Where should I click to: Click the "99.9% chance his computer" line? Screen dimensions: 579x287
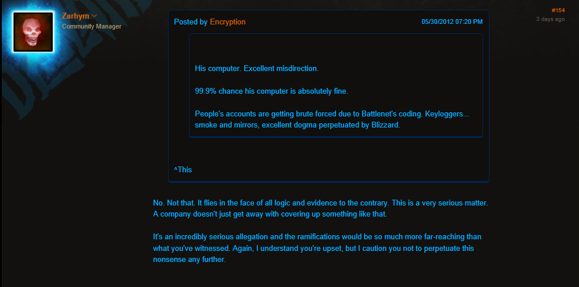pos(271,91)
